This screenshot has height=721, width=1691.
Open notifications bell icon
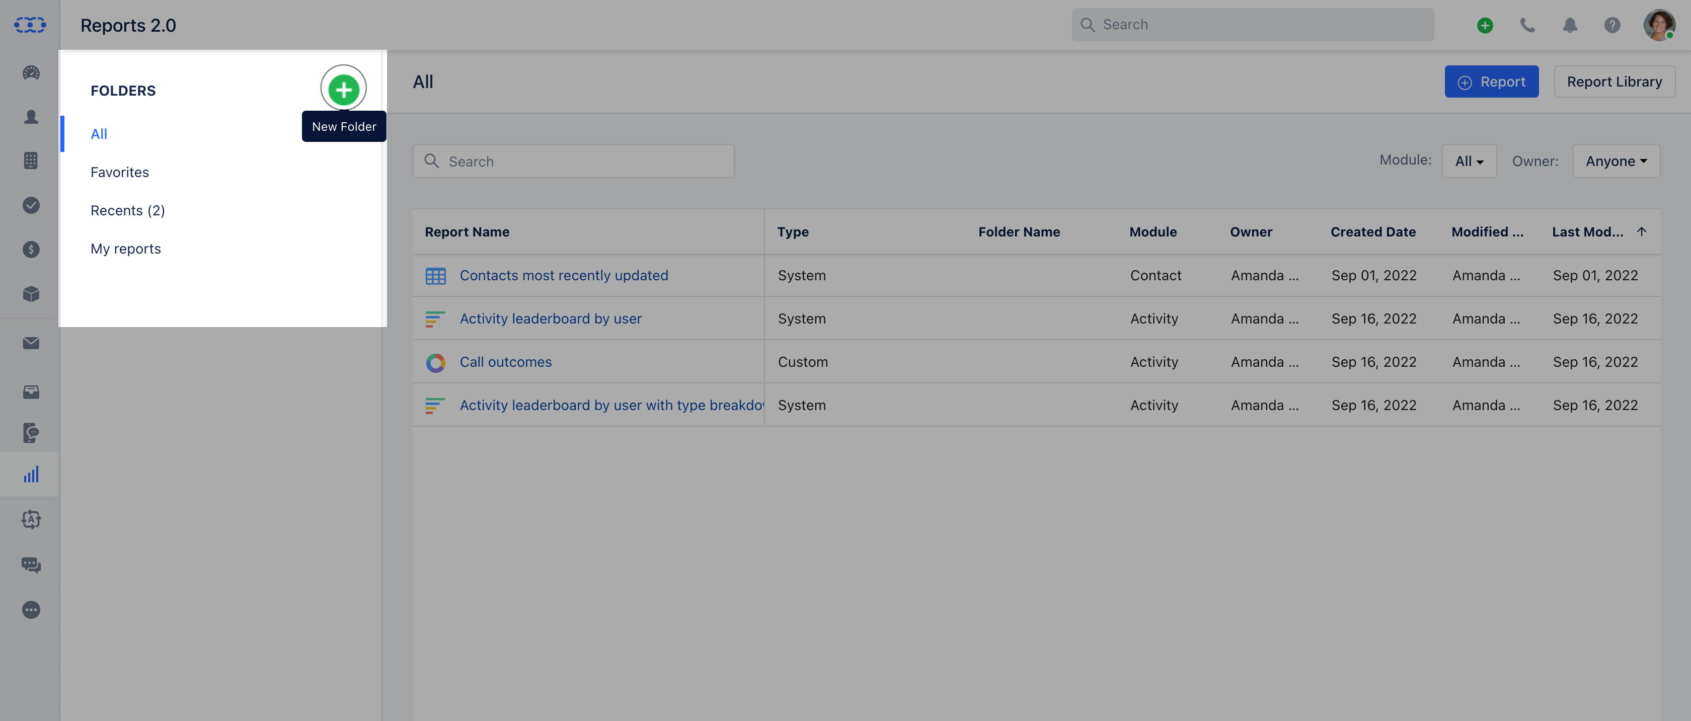point(1570,25)
